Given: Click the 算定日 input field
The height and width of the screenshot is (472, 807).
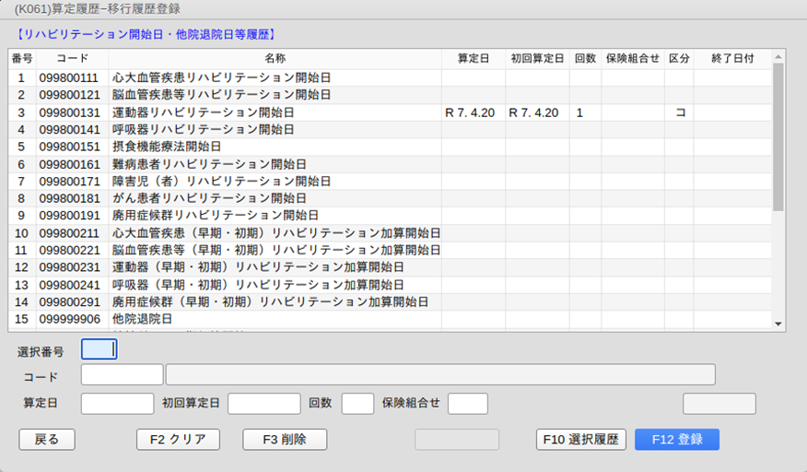Looking at the screenshot, I should click(117, 404).
